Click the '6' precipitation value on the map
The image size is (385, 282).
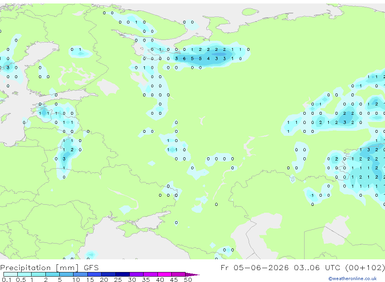point(184,58)
